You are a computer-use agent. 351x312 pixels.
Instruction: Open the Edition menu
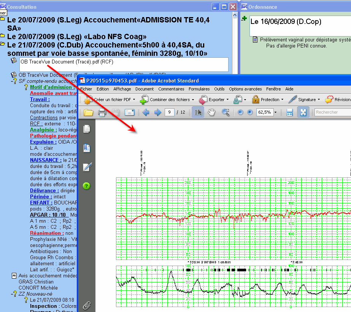point(103,89)
